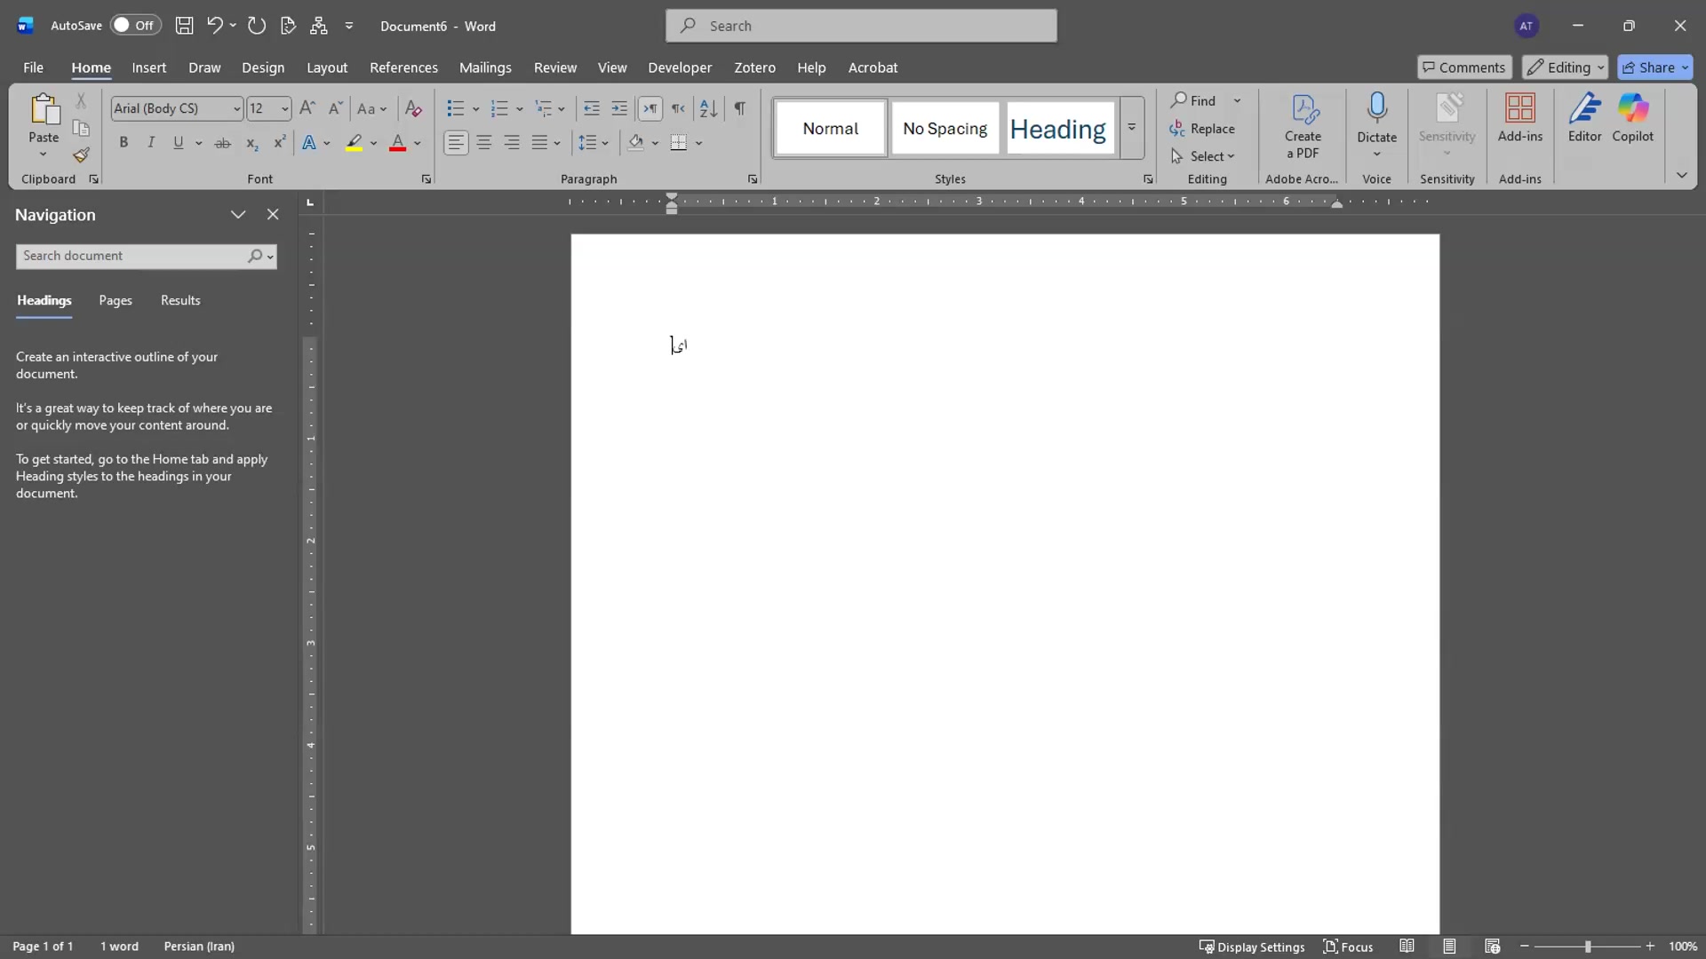Switch to Pages tab in Navigation
This screenshot has height=959, width=1706.
[x=116, y=300]
